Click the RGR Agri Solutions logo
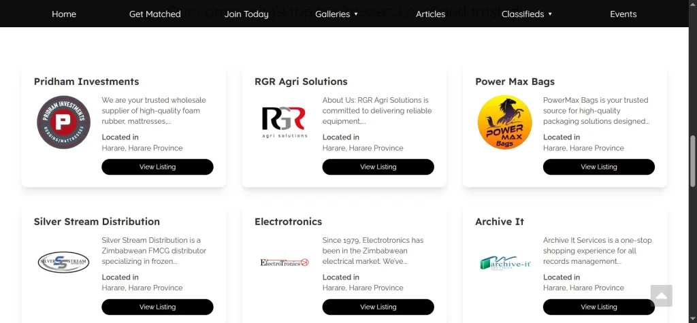This screenshot has width=697, height=323. coord(284,122)
